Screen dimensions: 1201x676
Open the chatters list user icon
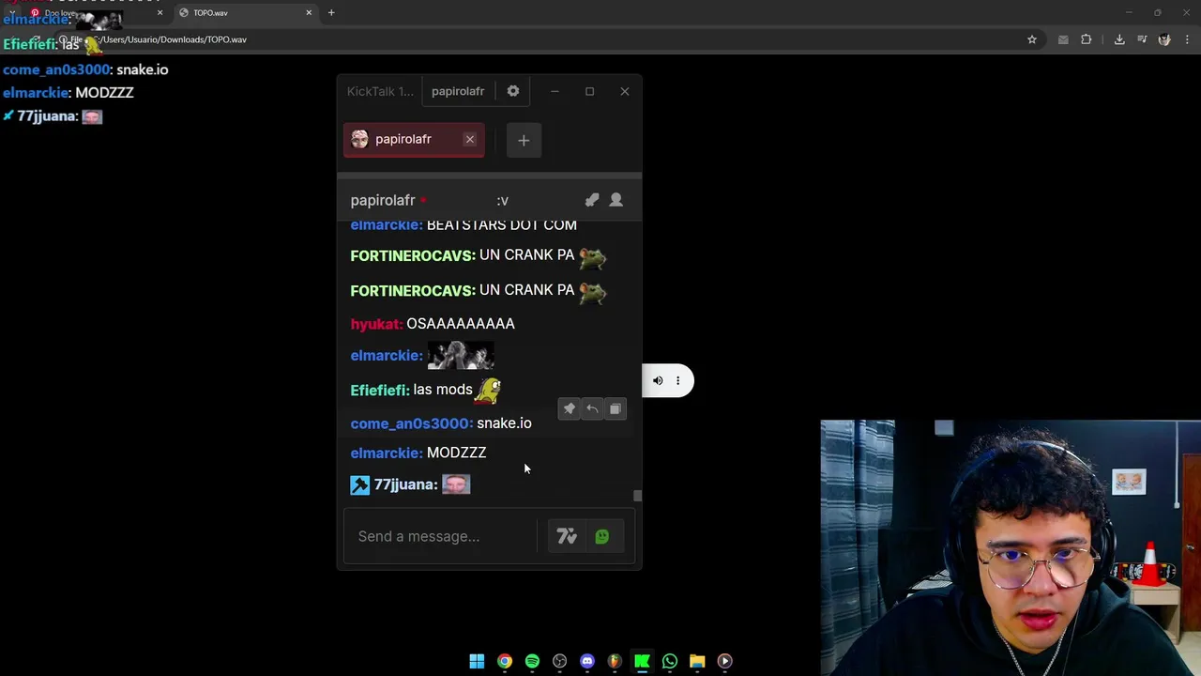point(616,200)
